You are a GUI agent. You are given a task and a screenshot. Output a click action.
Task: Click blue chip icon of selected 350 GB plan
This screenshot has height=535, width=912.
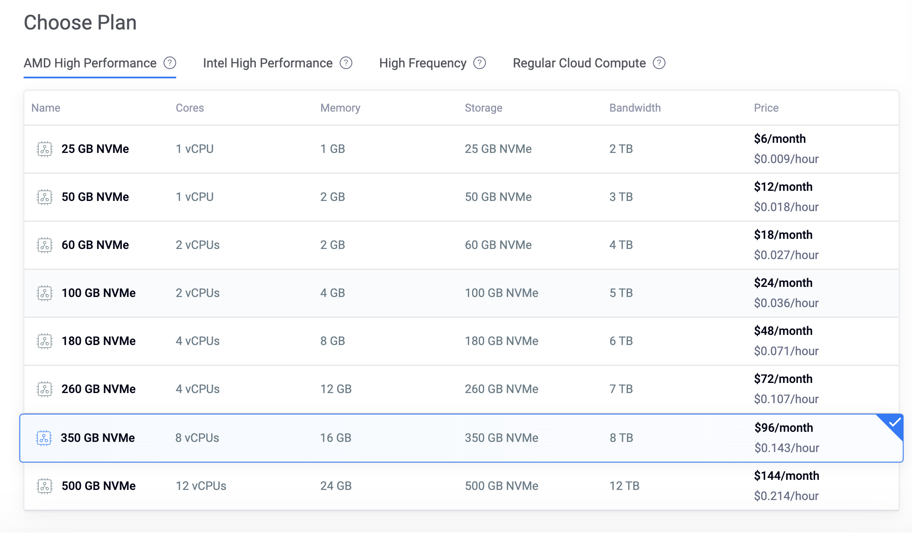click(44, 438)
